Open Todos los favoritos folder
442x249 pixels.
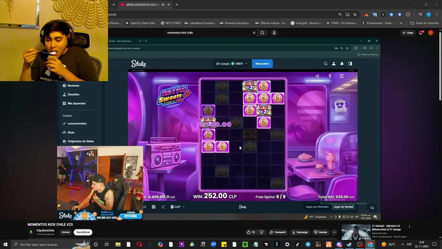pos(424,23)
